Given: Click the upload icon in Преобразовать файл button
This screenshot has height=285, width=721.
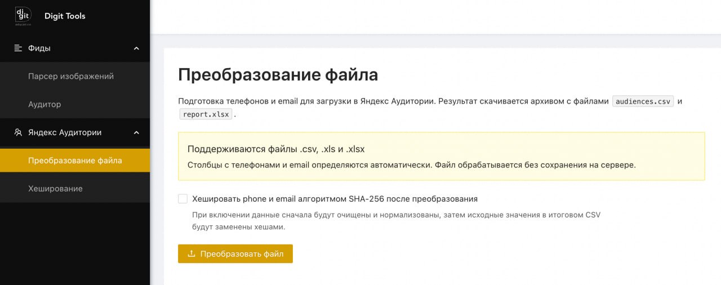Looking at the screenshot, I should (x=192, y=253).
